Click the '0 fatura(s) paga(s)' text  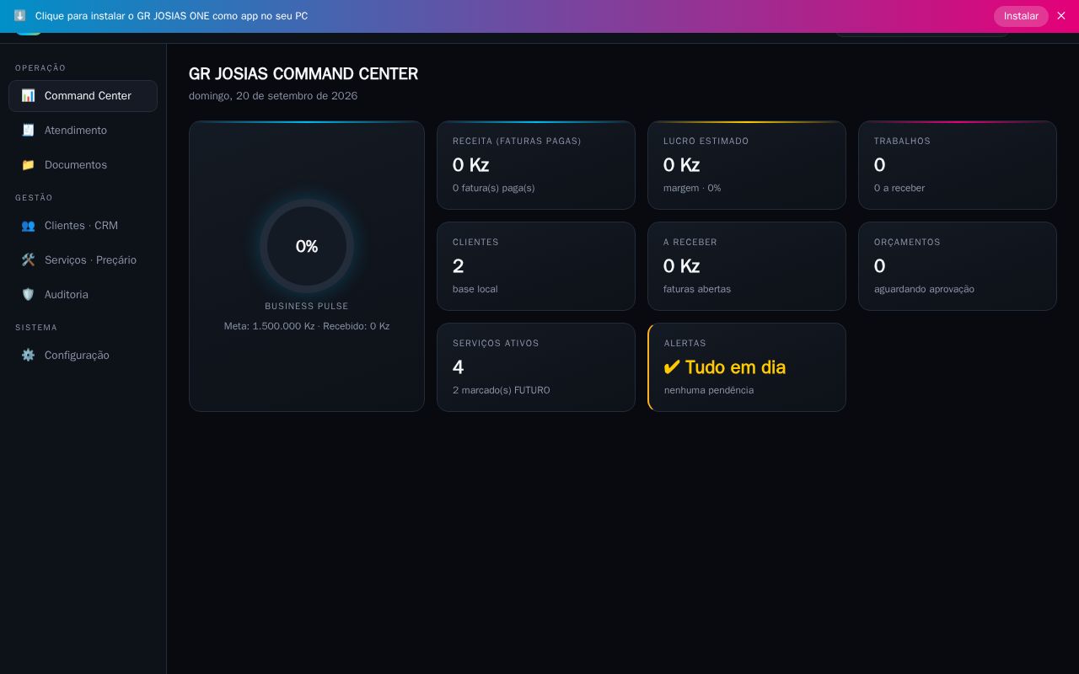(494, 188)
